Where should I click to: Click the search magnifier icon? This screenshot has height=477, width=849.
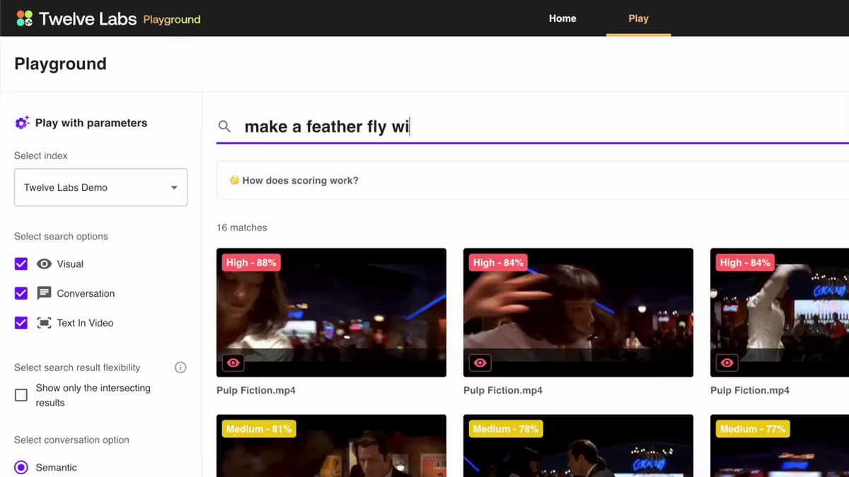224,126
